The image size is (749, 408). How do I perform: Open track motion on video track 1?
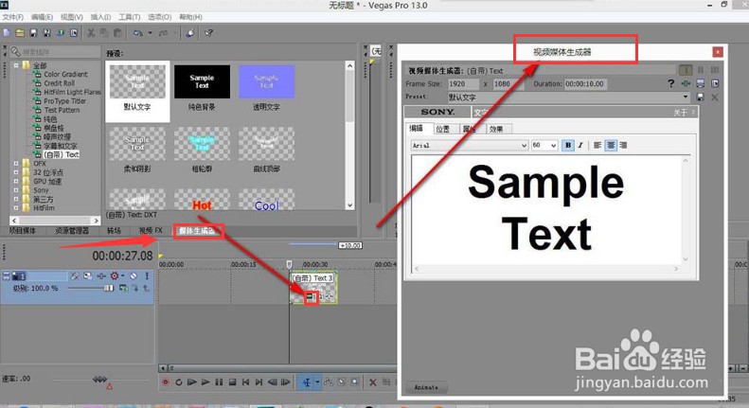pos(87,276)
